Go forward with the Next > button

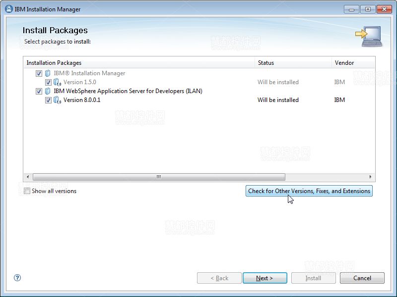coord(265,278)
